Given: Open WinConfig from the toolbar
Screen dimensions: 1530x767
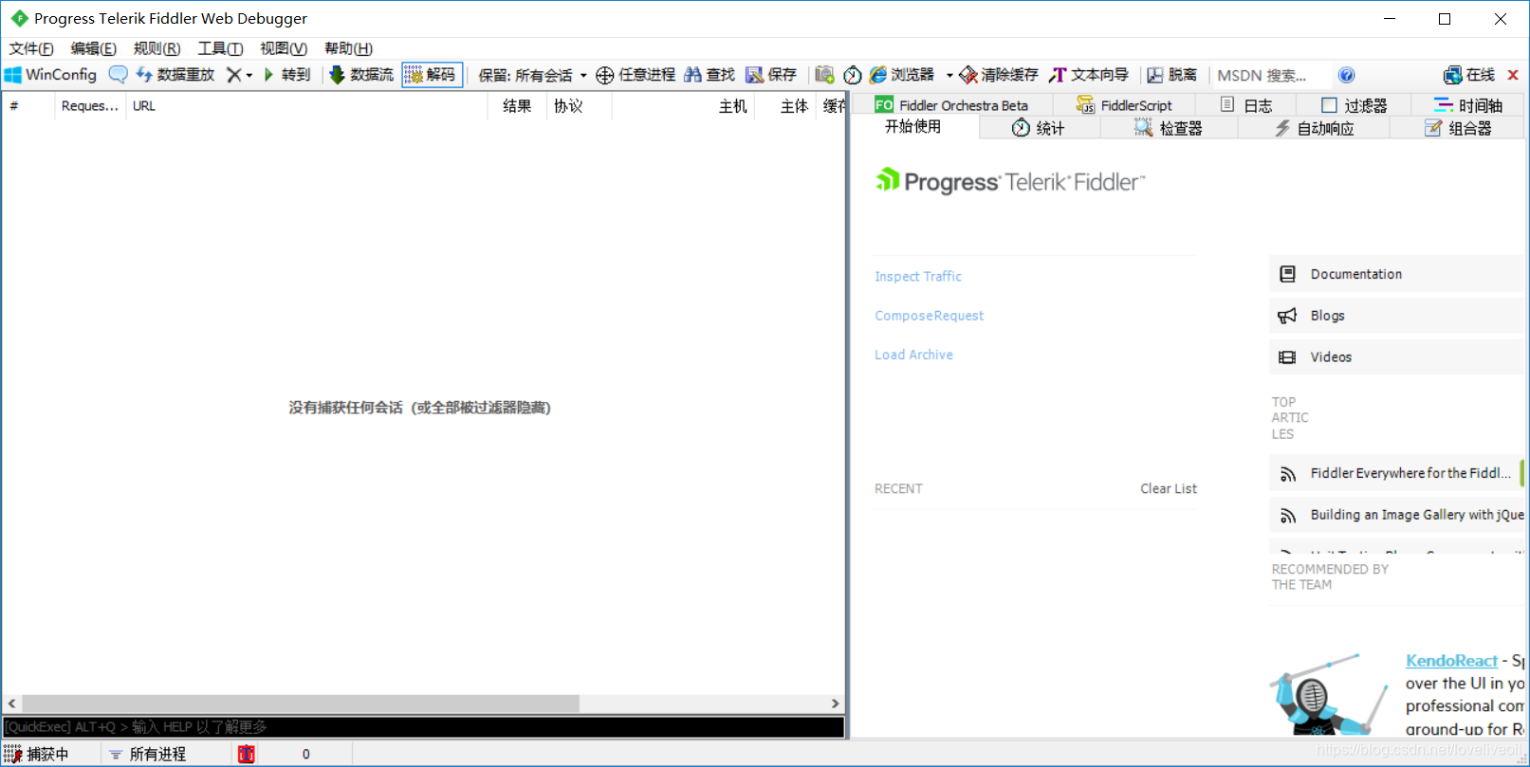Looking at the screenshot, I should tap(51, 75).
